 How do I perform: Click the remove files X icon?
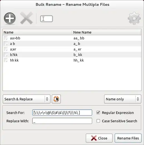(x=26, y=18)
